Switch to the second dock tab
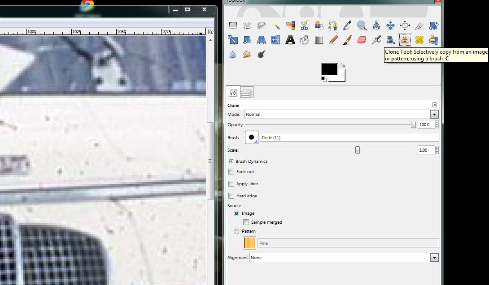The image size is (489, 285). 246,93
